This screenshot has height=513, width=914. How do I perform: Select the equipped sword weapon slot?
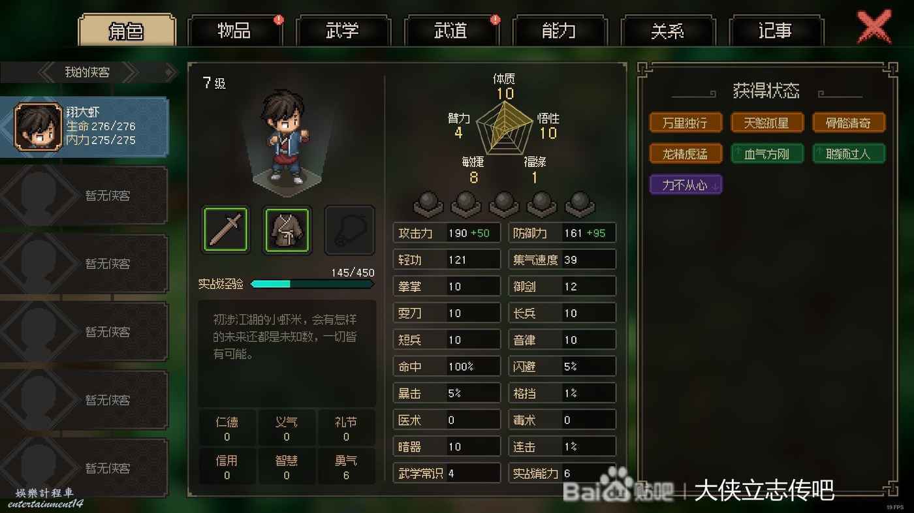pyautogui.click(x=225, y=230)
